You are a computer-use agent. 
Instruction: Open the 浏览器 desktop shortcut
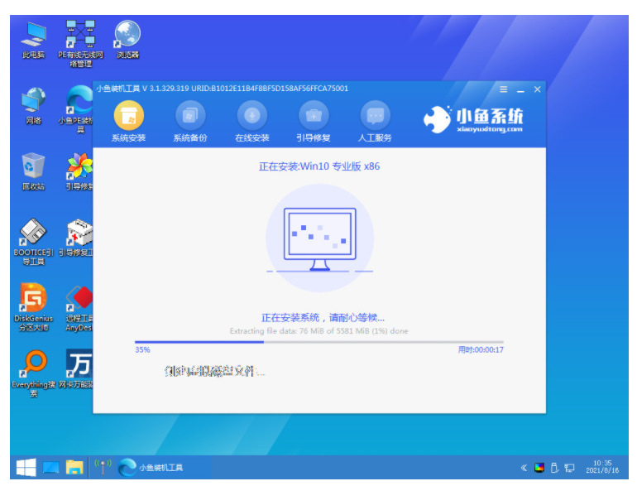[x=127, y=40]
